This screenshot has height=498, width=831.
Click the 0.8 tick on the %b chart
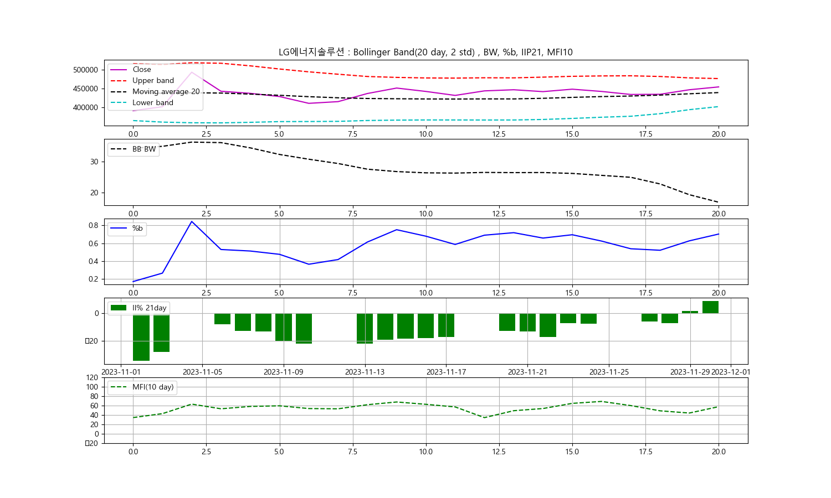click(x=93, y=225)
